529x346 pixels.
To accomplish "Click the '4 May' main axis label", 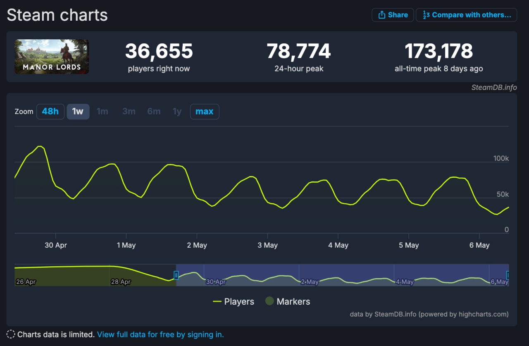I will pos(338,245).
